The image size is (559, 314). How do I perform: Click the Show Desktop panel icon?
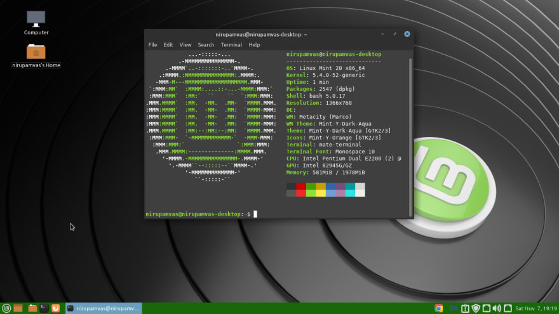point(18,308)
